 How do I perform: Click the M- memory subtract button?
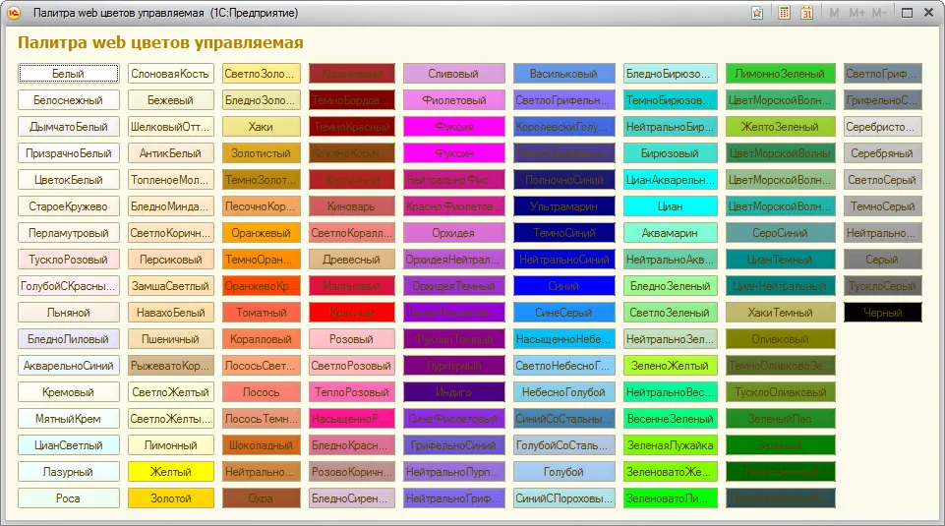[879, 13]
